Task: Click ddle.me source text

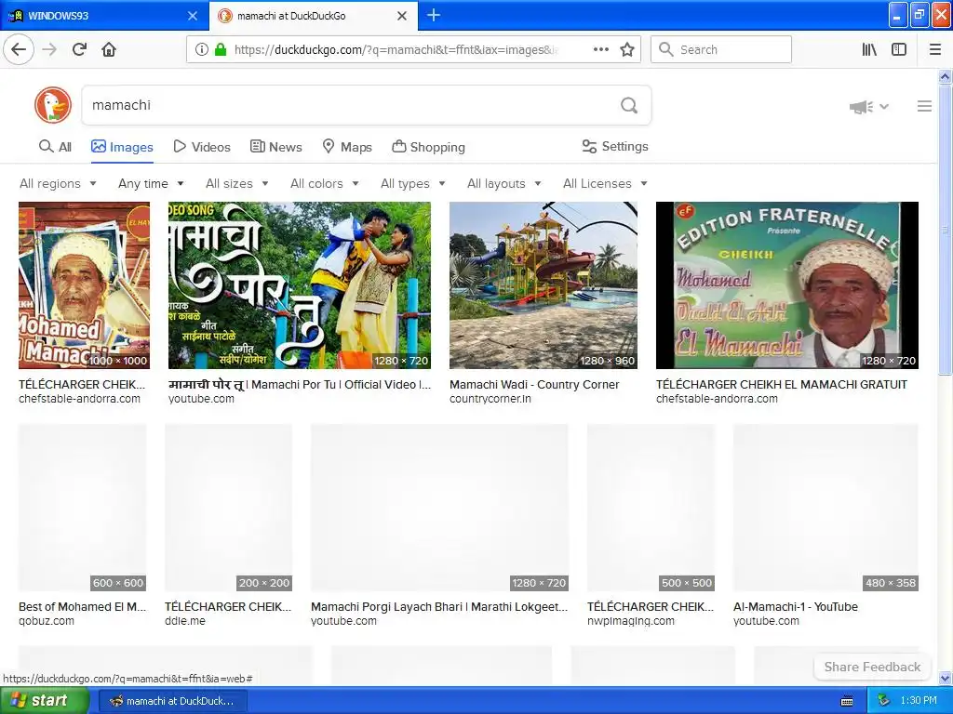Action: point(185,621)
